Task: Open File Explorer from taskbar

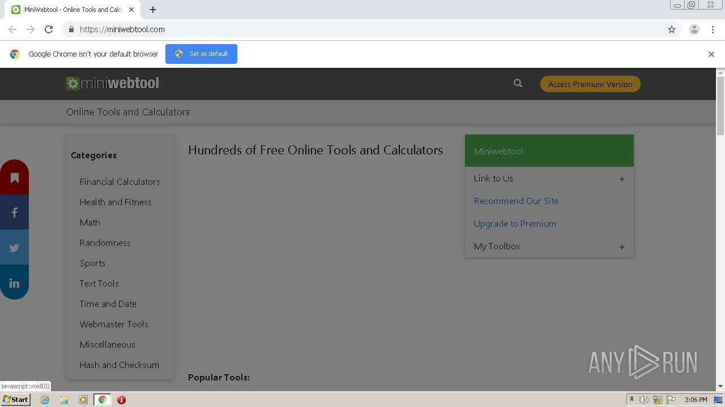Action: click(x=64, y=400)
